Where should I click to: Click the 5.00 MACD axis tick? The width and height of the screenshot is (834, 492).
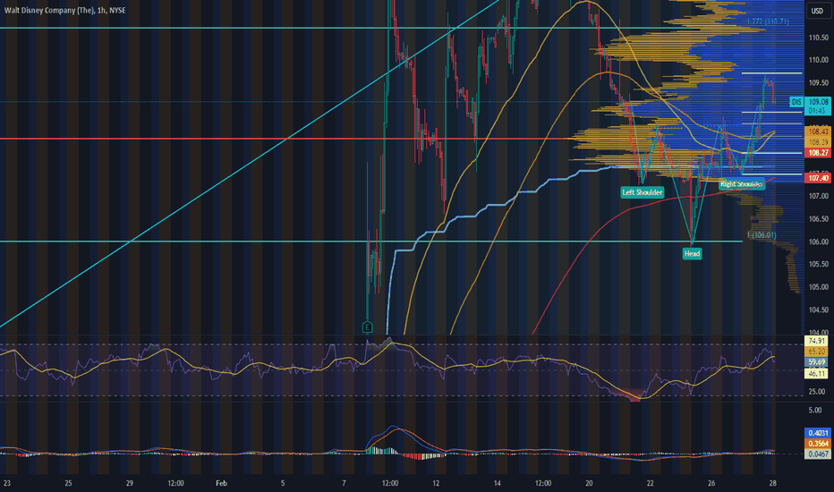coord(815,411)
